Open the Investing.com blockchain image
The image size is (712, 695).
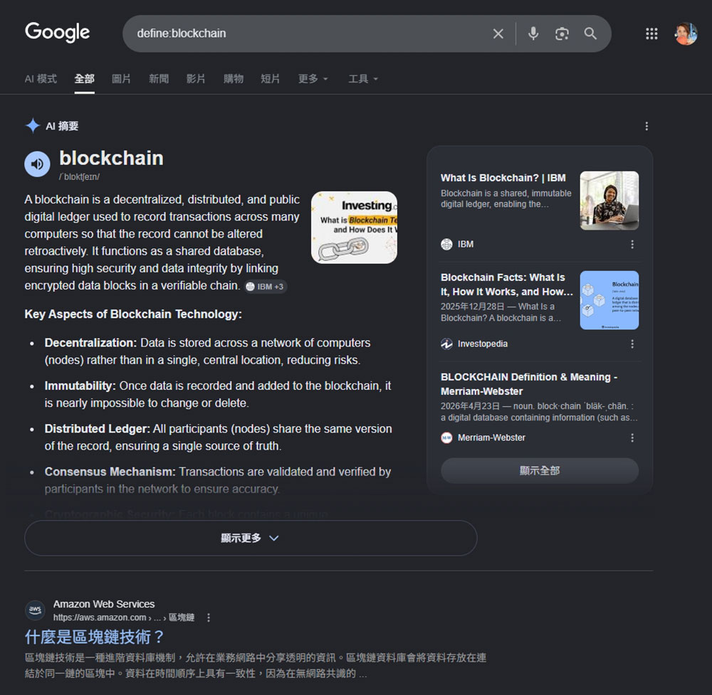point(354,228)
